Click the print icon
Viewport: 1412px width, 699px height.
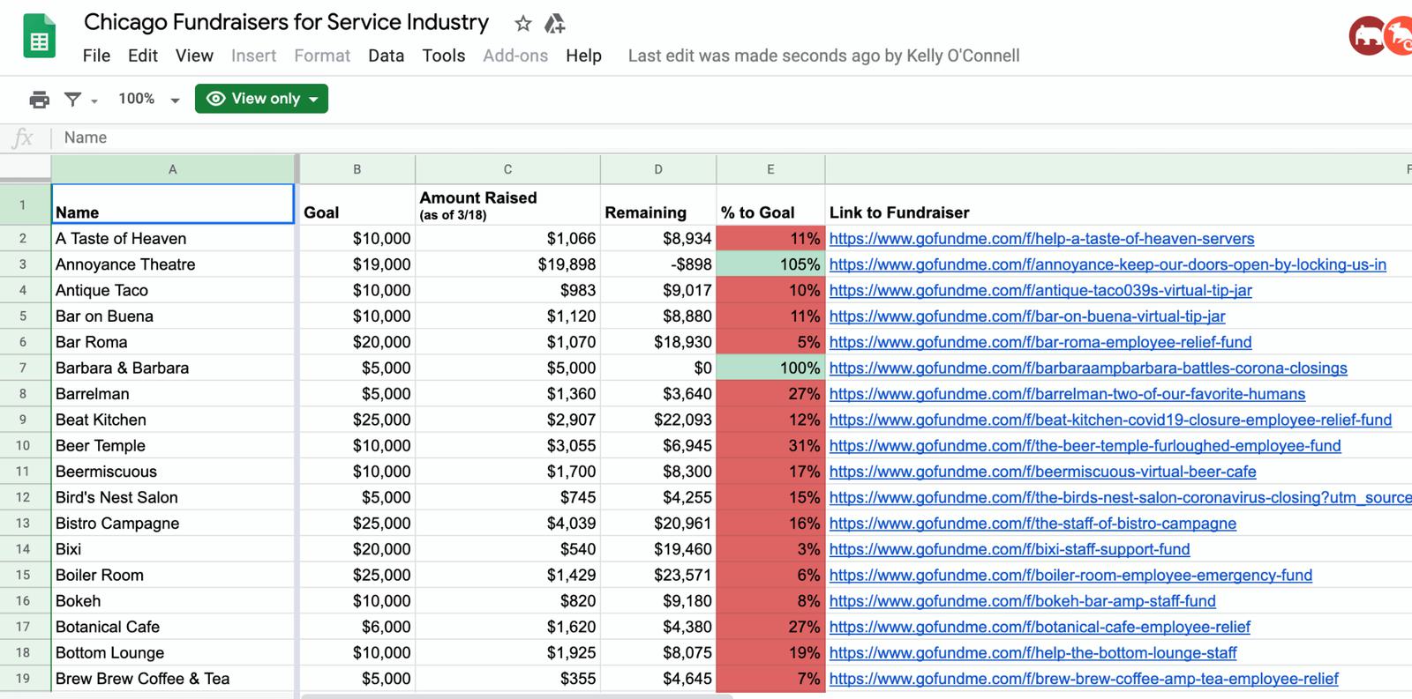tap(39, 100)
